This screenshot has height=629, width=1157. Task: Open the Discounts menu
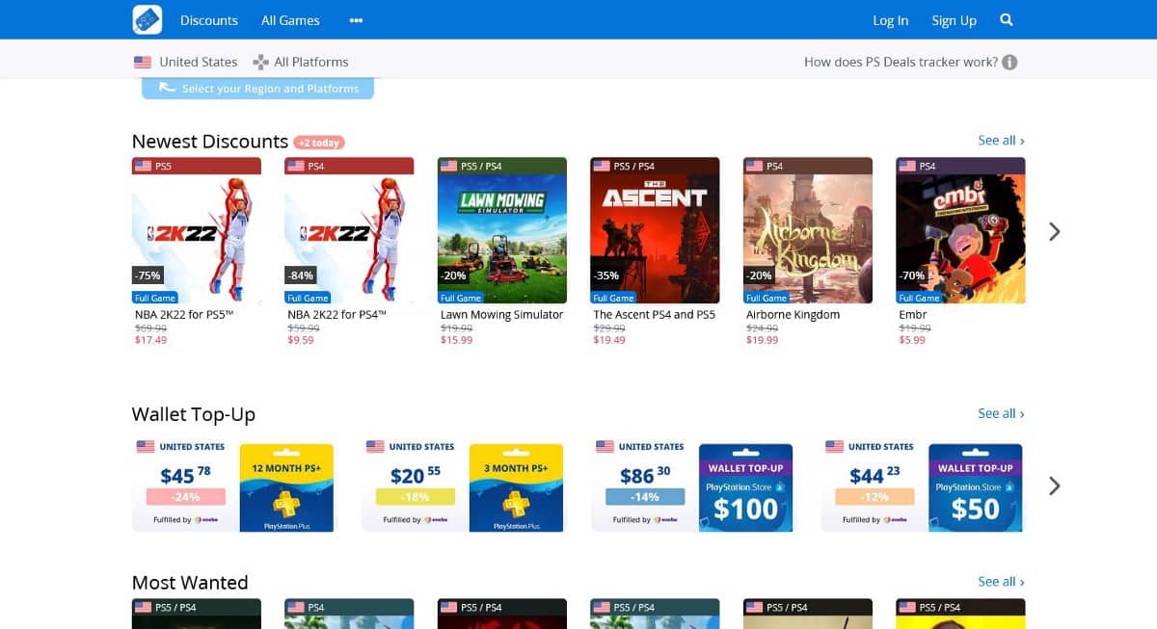coord(209,20)
